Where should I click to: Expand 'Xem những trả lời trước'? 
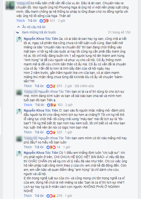pyautogui.click(x=39, y=32)
